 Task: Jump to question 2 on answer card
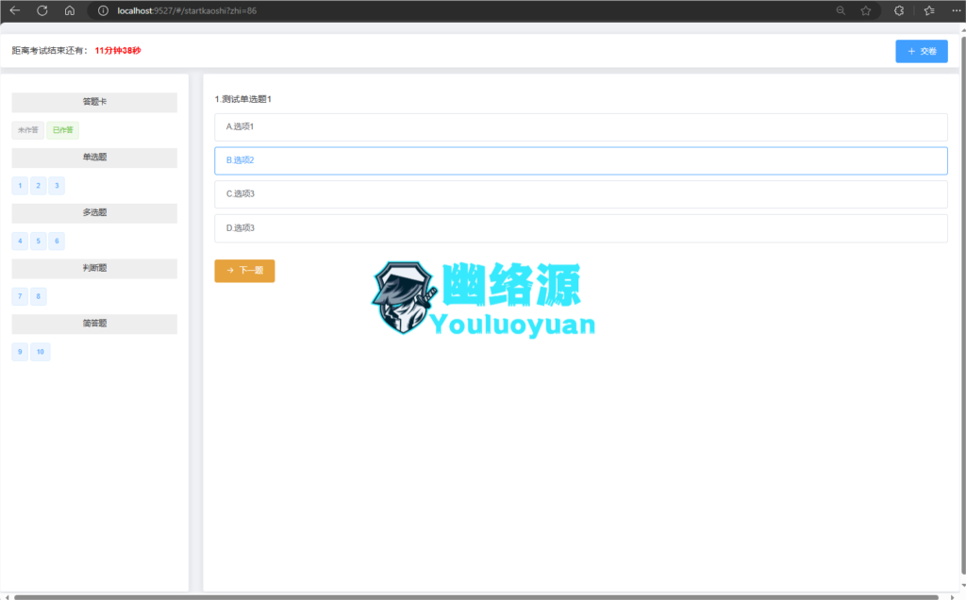[x=38, y=186]
